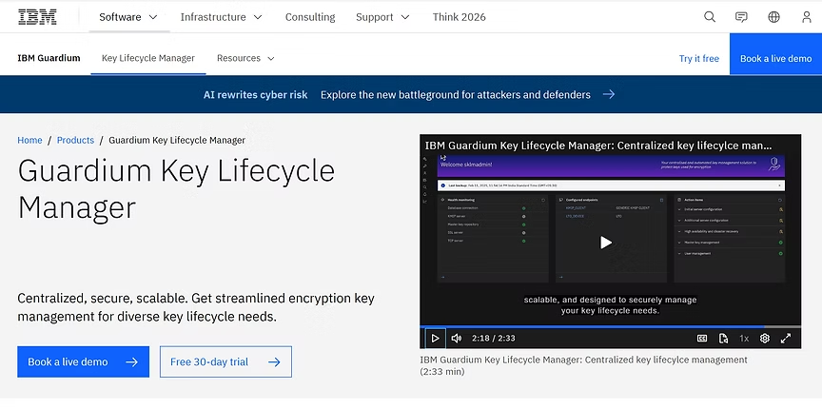Image resolution: width=822 pixels, height=409 pixels.
Task: Select the Key Lifecycle Manager tab
Action: pyautogui.click(x=148, y=58)
